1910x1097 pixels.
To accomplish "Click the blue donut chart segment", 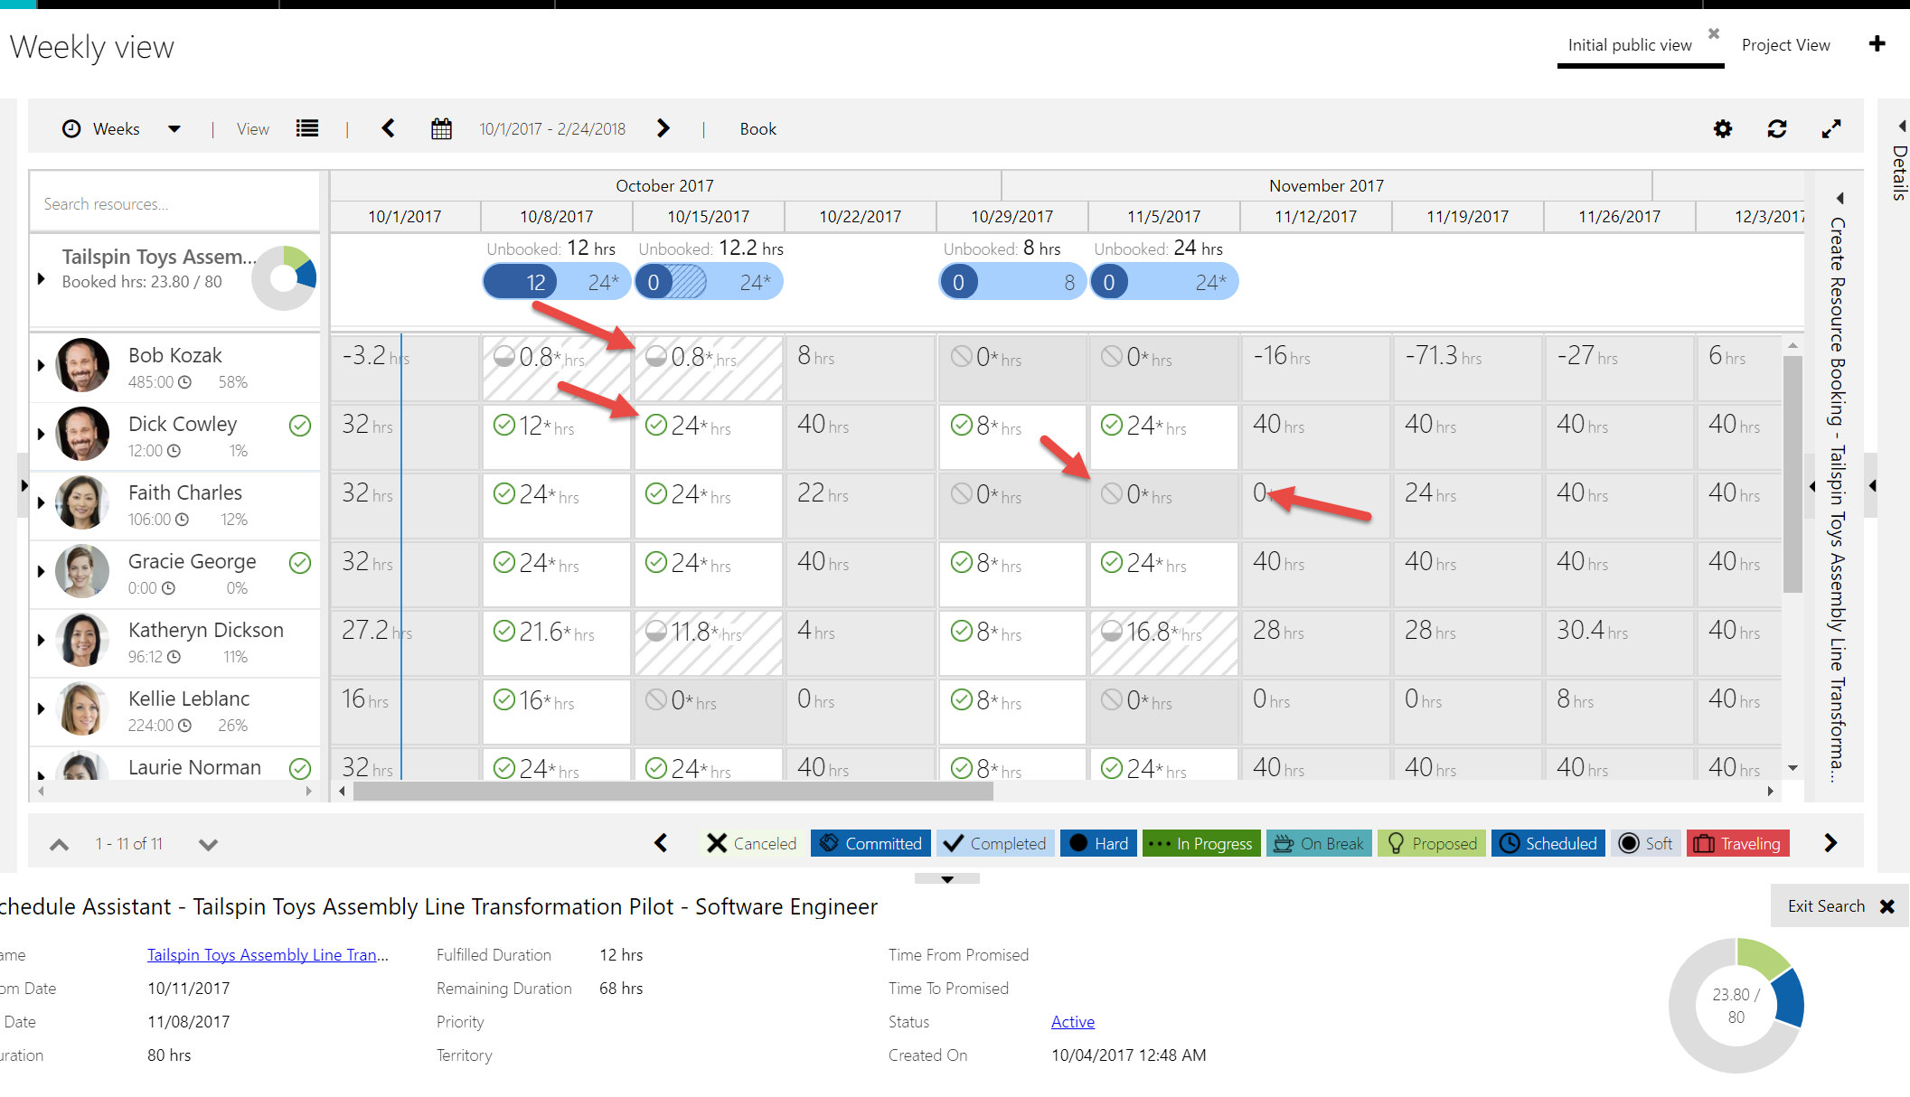I will click(x=1790, y=999).
